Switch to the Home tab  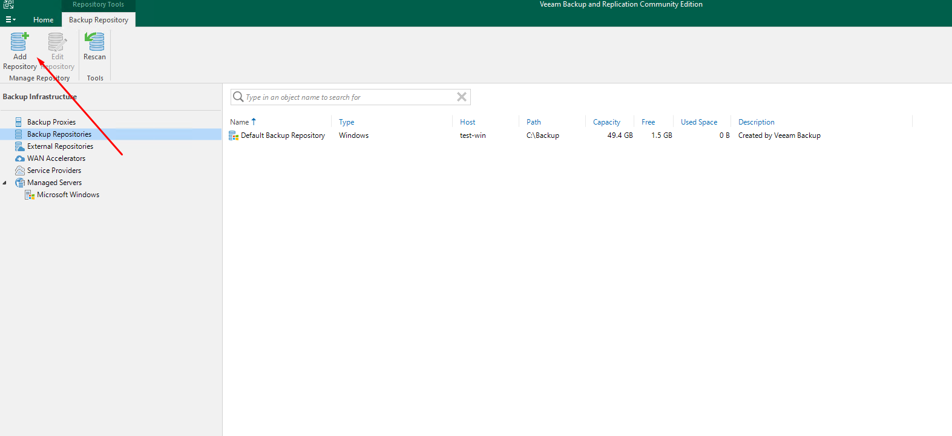[43, 20]
